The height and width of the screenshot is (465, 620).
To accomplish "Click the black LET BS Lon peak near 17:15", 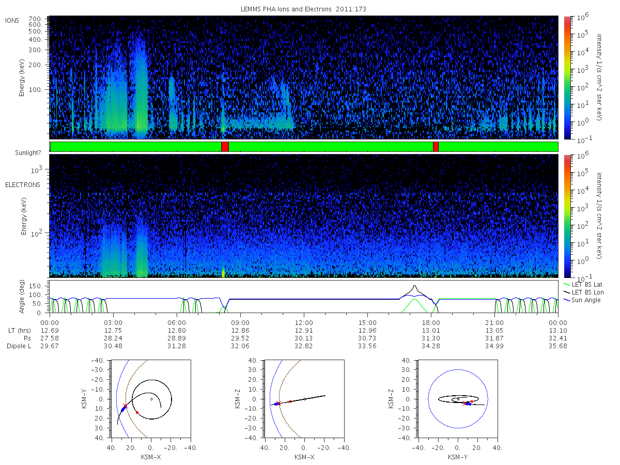I will pos(415,287).
